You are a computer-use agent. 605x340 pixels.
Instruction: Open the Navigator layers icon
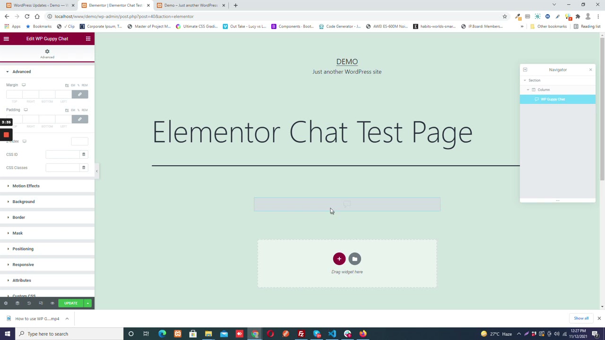tap(17, 303)
